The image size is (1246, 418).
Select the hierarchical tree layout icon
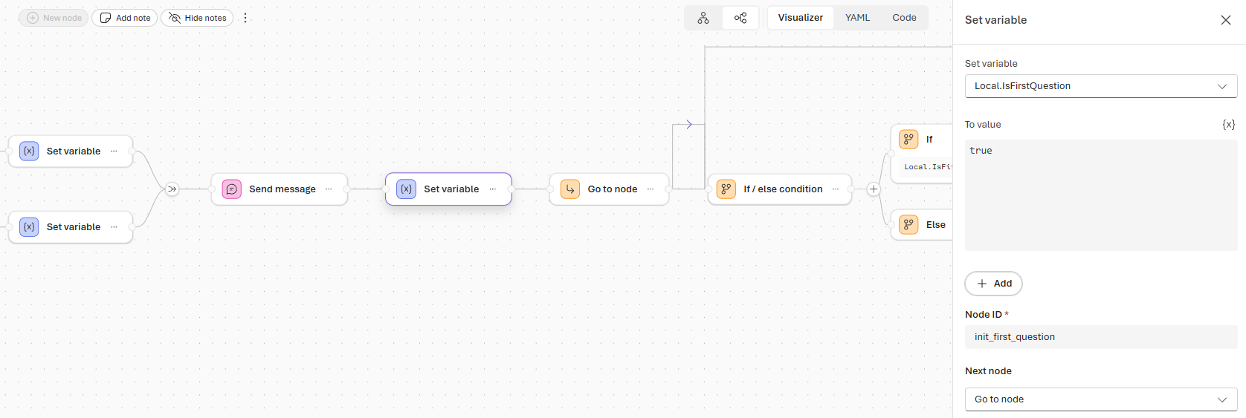click(x=703, y=18)
